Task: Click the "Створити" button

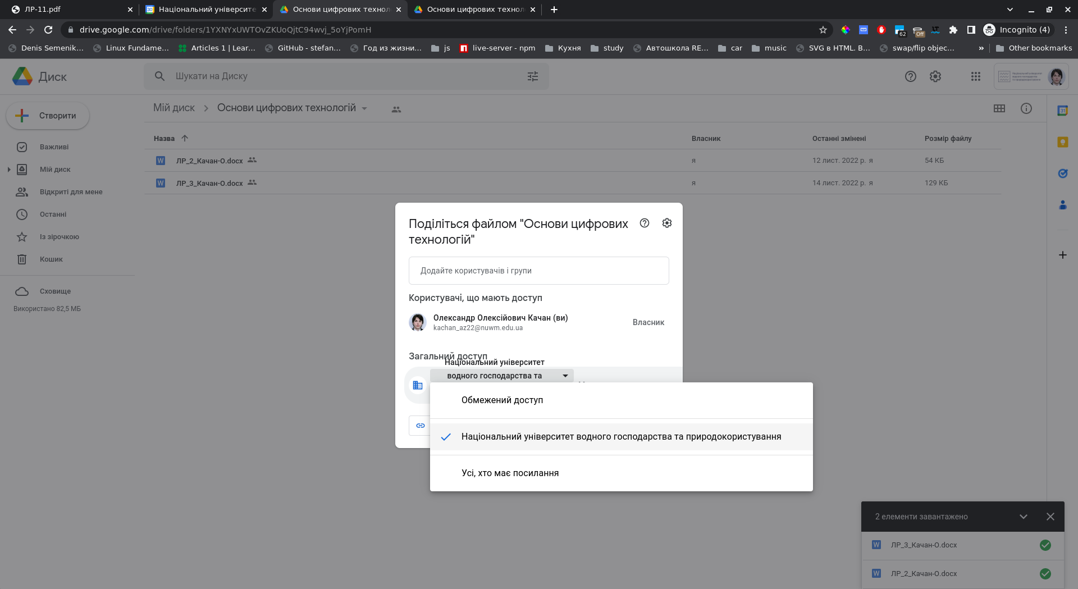Action: pyautogui.click(x=48, y=116)
